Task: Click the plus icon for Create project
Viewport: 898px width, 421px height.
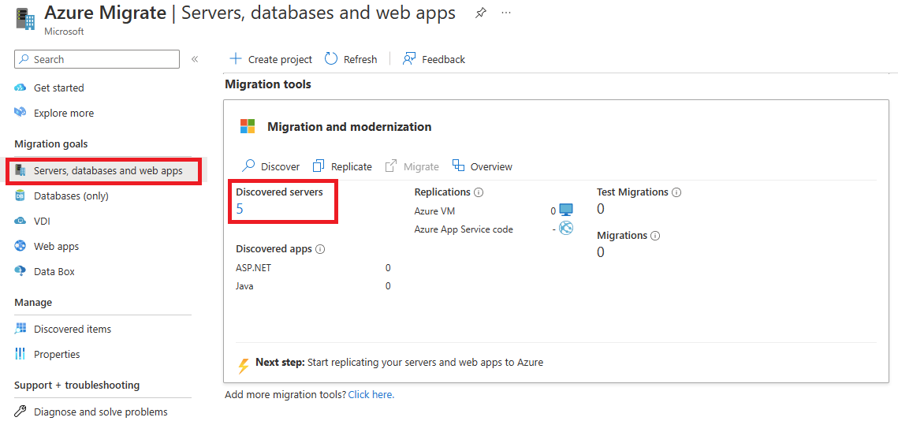Action: [236, 59]
